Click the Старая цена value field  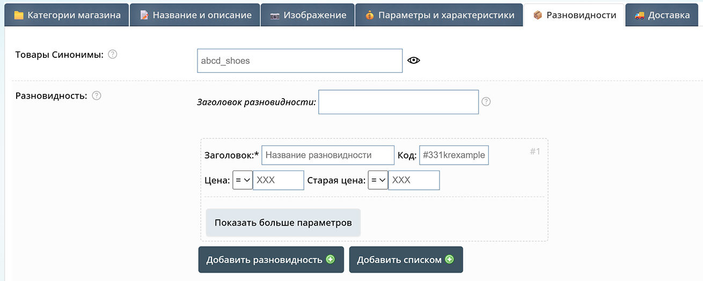coord(414,180)
